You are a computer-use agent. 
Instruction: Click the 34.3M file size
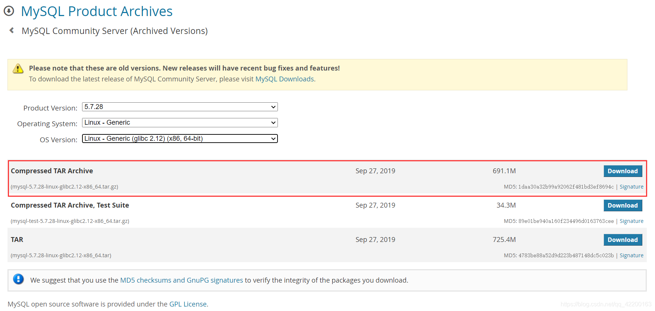(506, 205)
